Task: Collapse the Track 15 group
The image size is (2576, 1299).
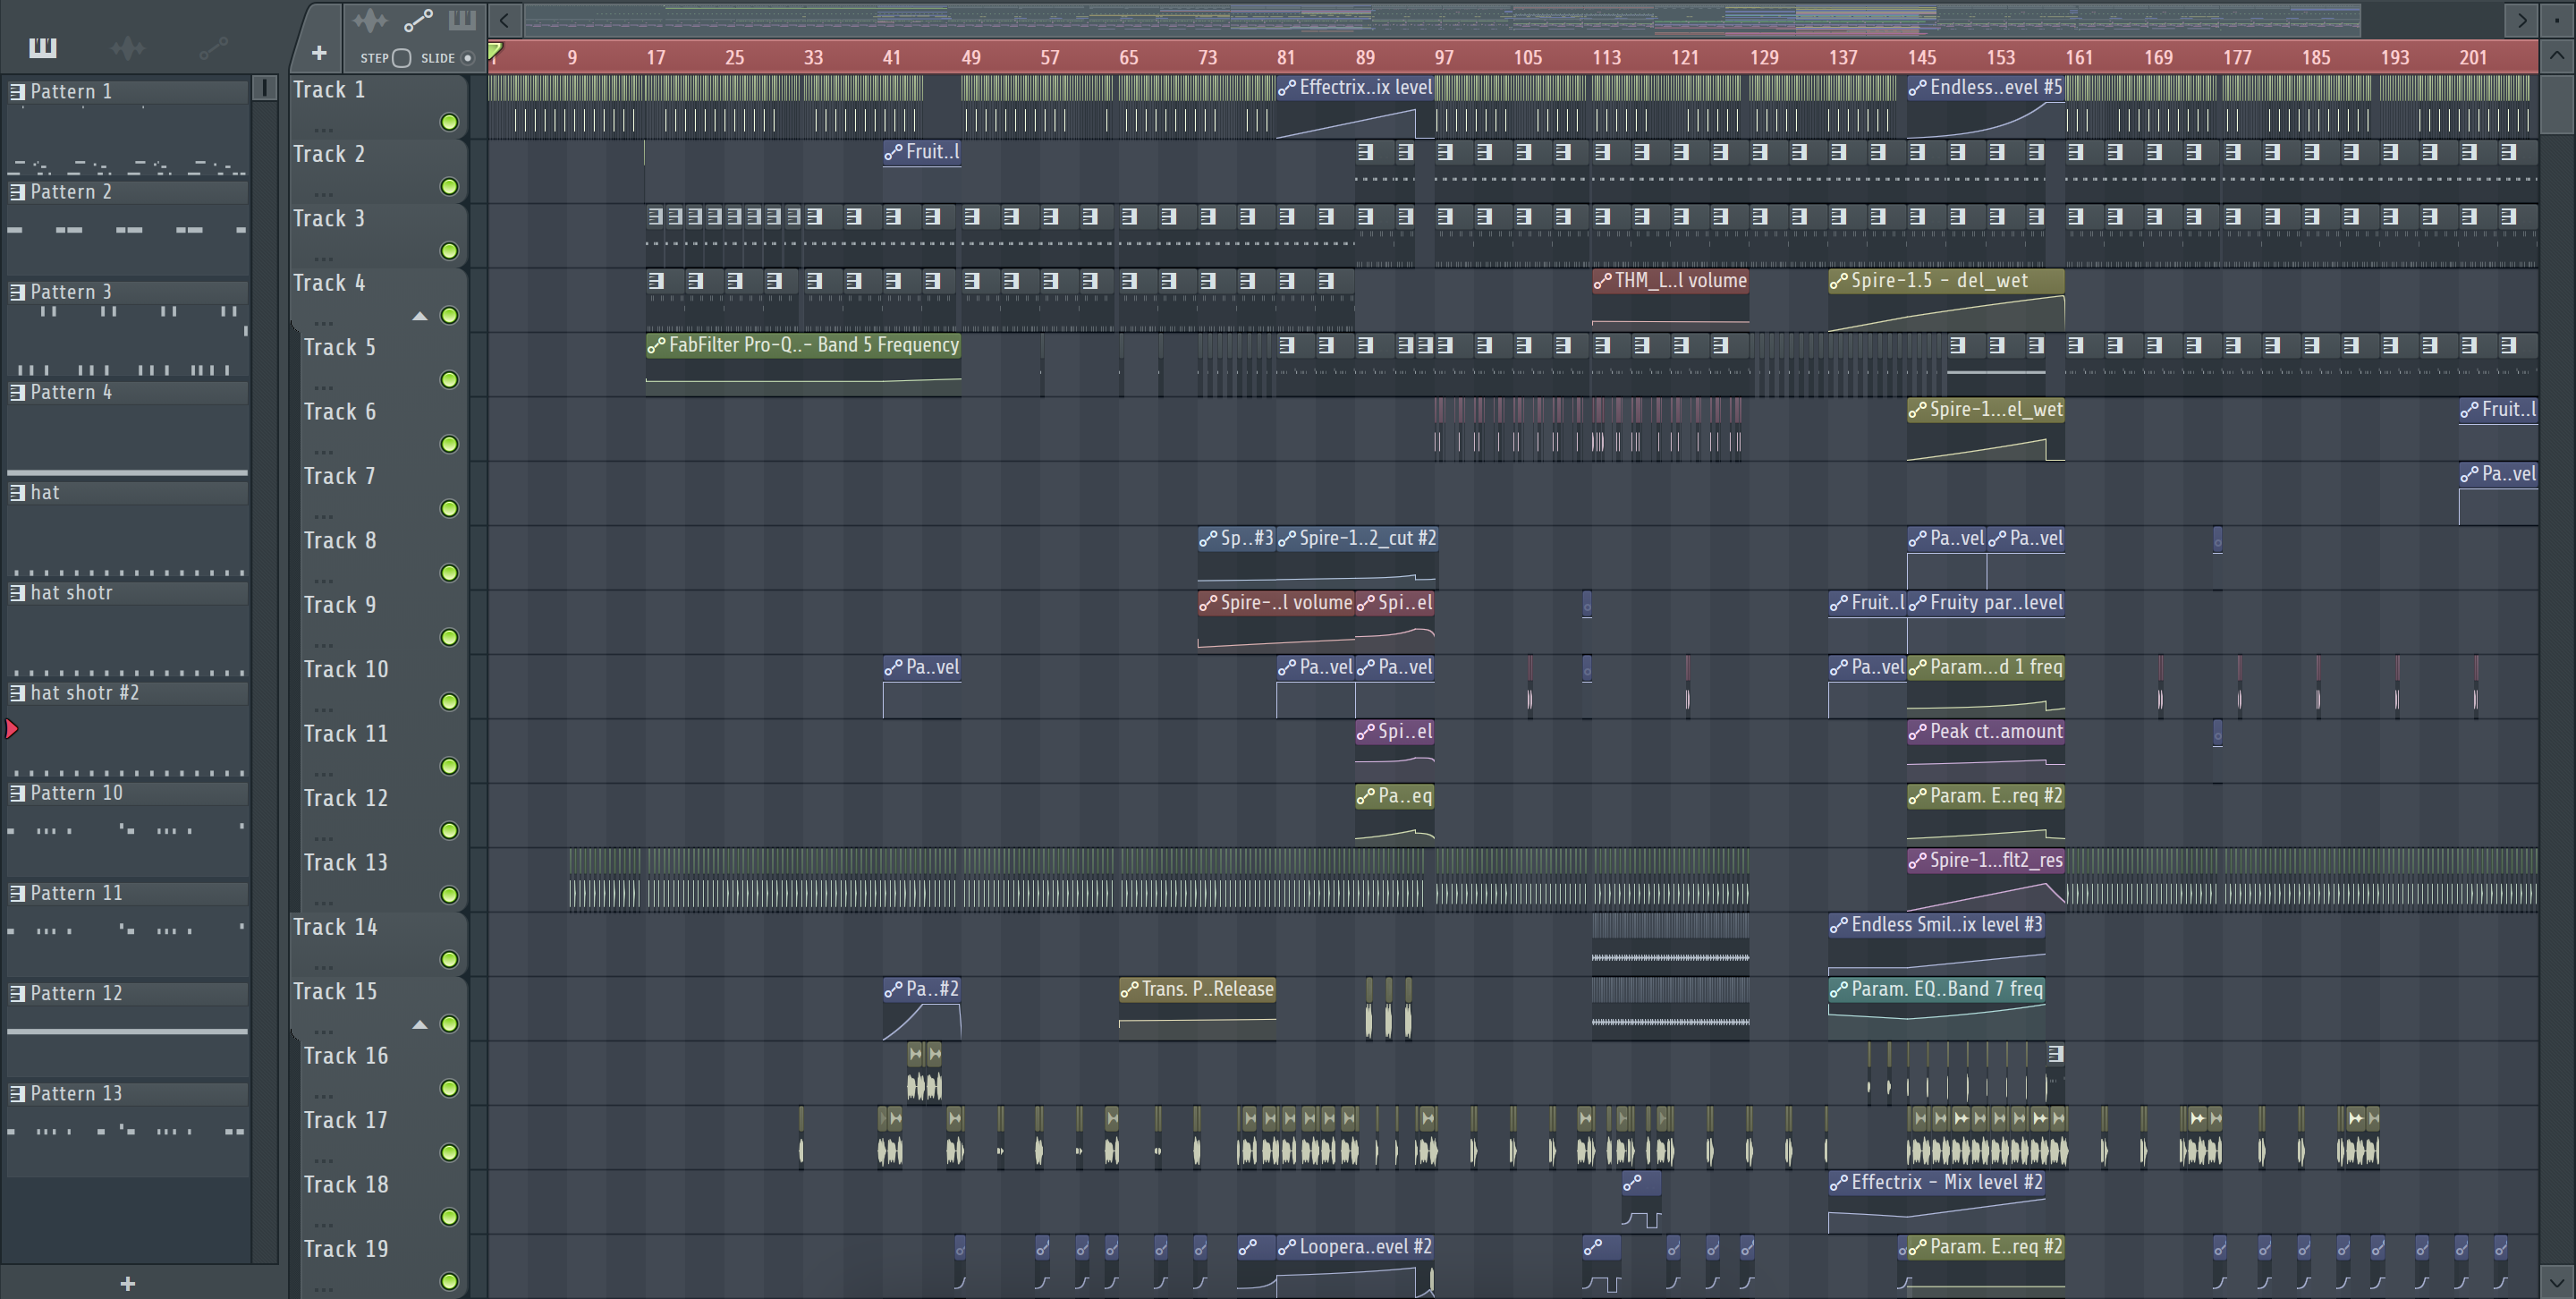Action: (420, 1025)
